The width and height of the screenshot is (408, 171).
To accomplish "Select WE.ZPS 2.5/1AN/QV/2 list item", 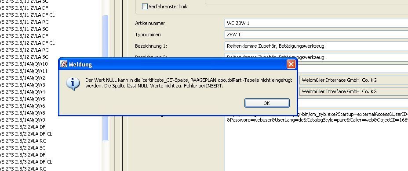I will click(22, 78).
